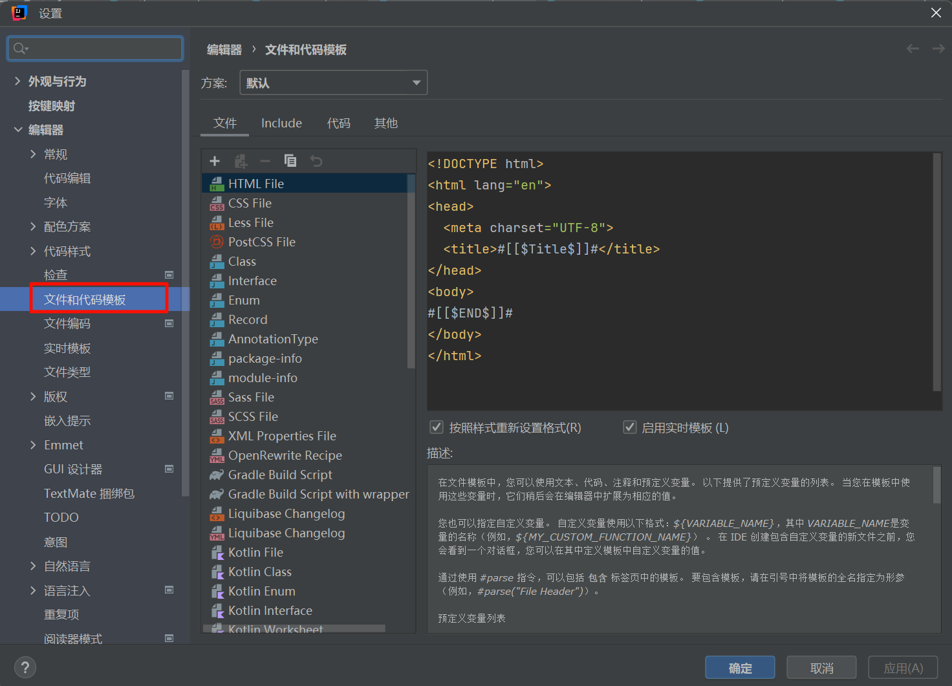
Task: Select the AnnotationType template
Action: pyautogui.click(x=273, y=339)
